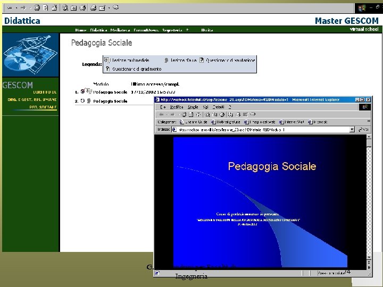Click Mail icon in popup IE toolbar
383x287 pixels.
click(230, 114)
